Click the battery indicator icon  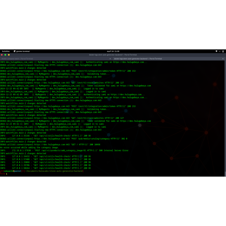(x=222, y=51)
